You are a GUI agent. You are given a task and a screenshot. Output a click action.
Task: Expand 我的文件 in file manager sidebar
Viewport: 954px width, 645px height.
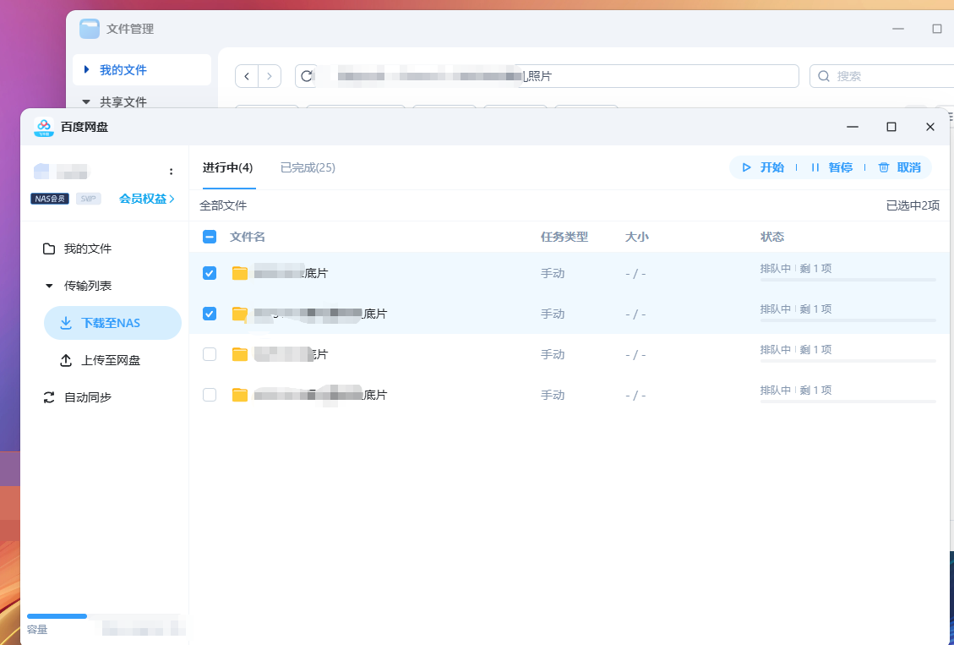tap(86, 70)
